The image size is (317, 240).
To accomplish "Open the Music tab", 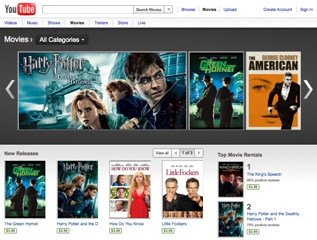I will coord(32,23).
